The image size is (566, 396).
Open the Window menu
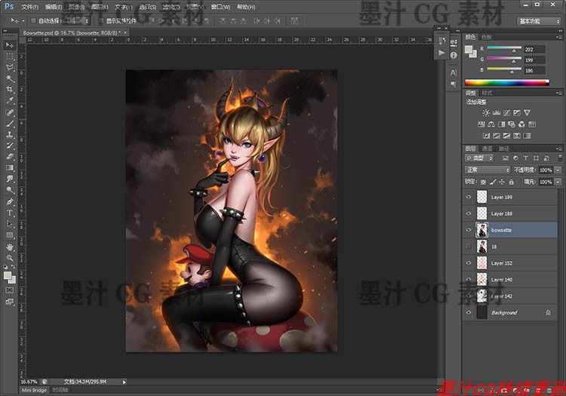tap(220, 7)
